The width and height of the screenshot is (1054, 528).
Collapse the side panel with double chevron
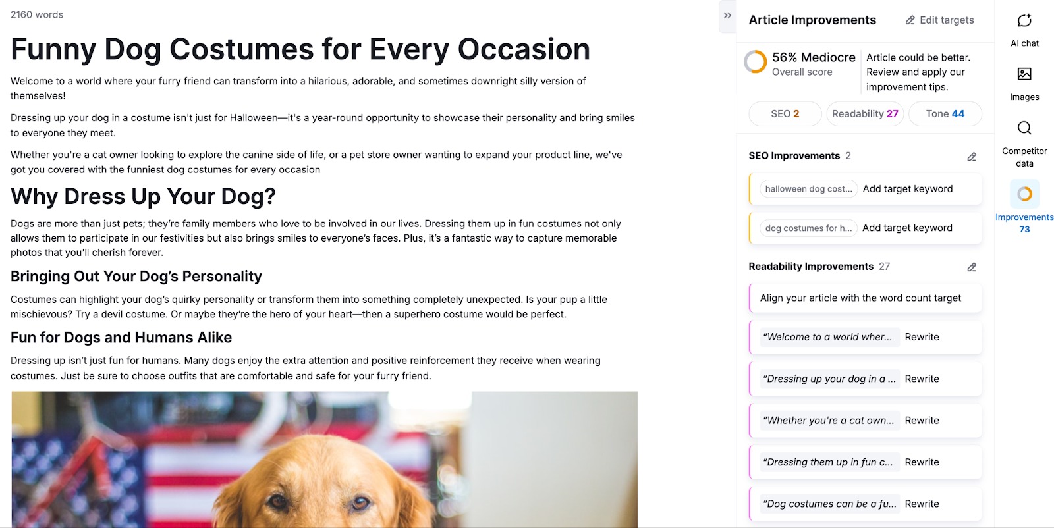click(727, 16)
